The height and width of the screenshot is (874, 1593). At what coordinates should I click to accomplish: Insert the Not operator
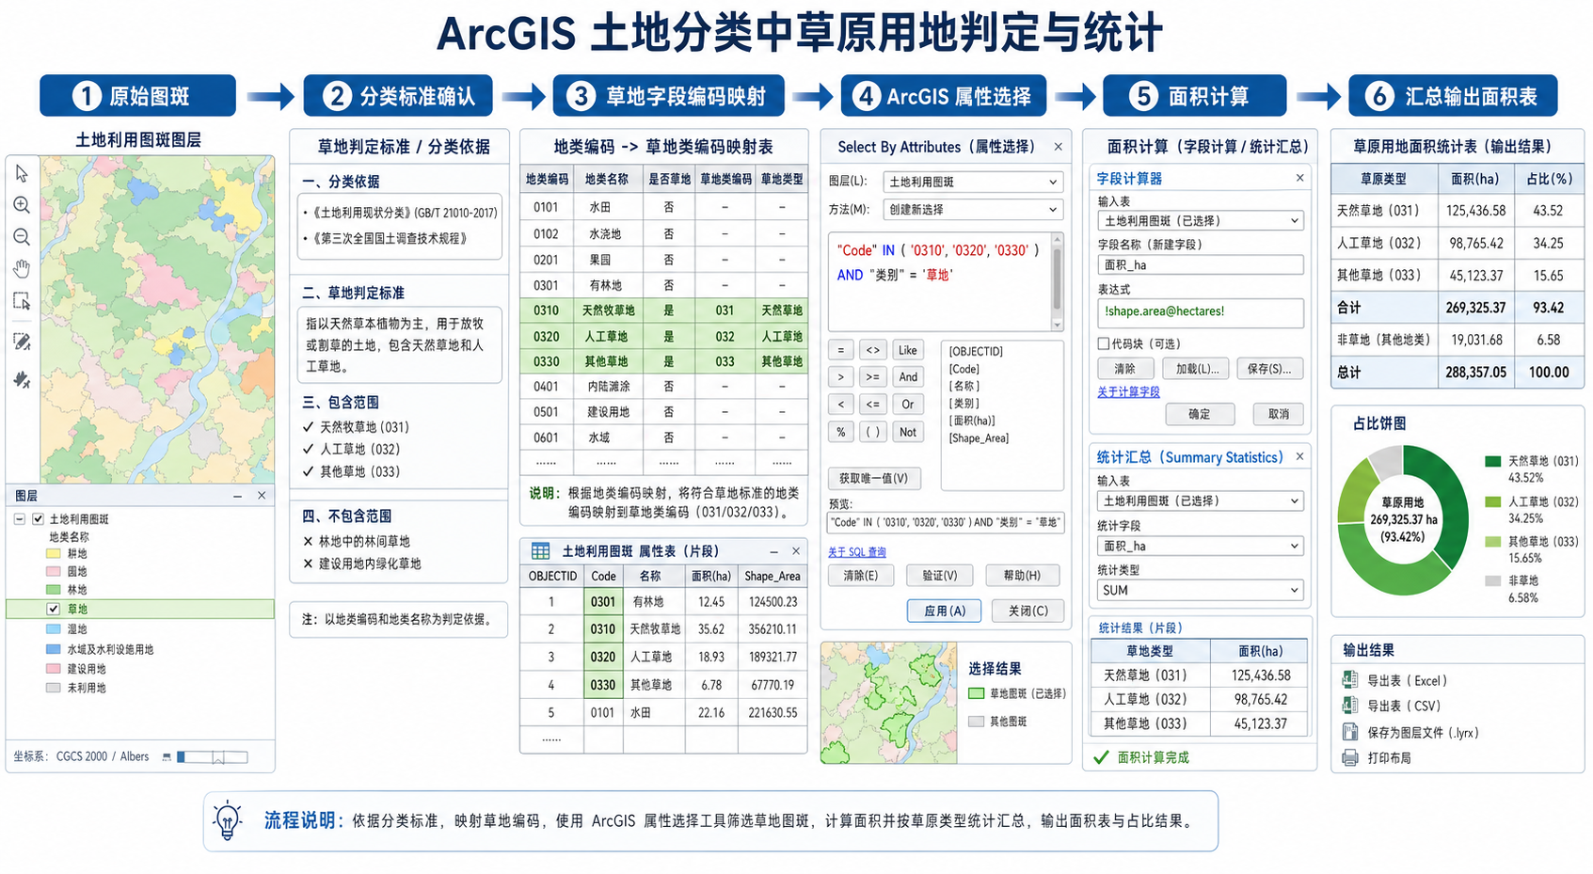[x=908, y=432]
